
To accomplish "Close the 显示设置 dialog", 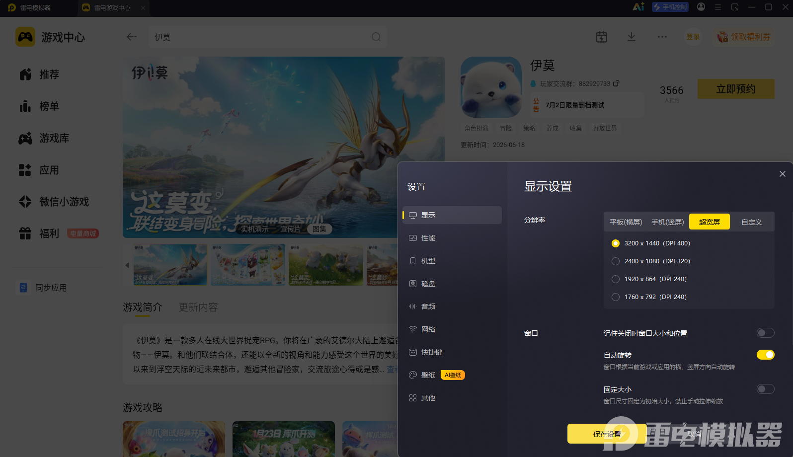I will [x=783, y=174].
